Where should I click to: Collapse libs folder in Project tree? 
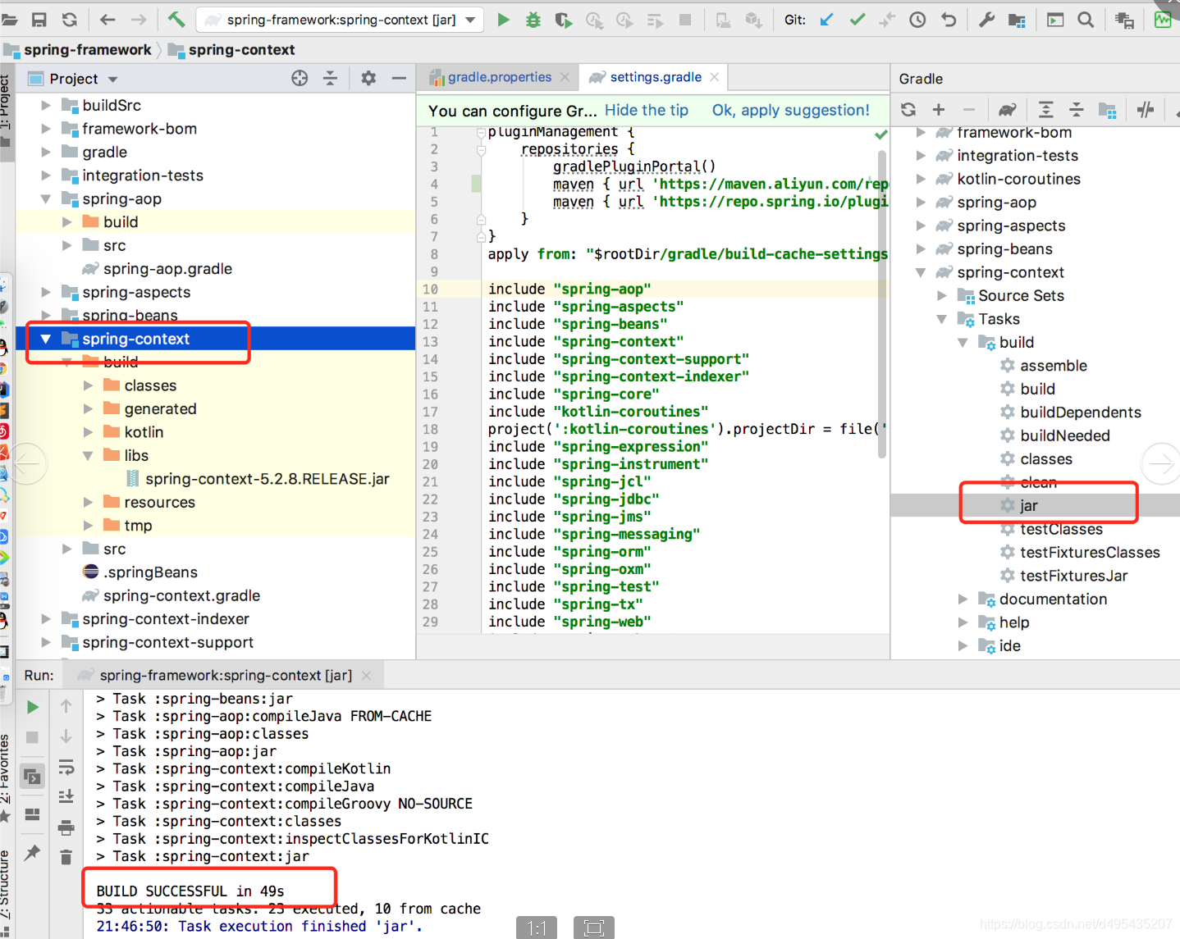tap(88, 456)
